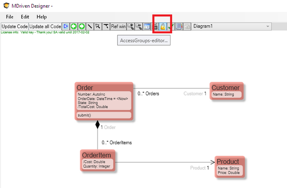Go forward with the green right arrow
Viewport: 287px width, 188px height.
[82, 26]
